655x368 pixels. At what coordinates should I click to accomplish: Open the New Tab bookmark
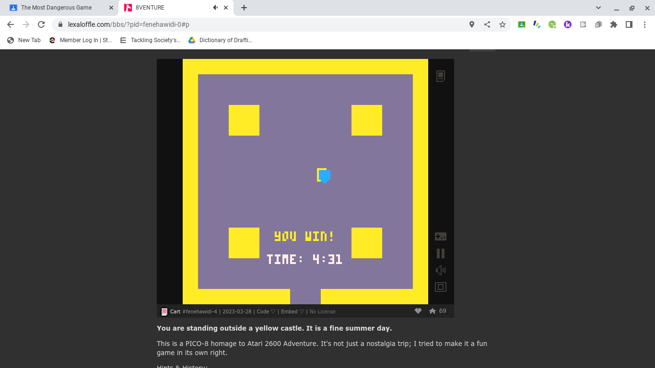24,40
